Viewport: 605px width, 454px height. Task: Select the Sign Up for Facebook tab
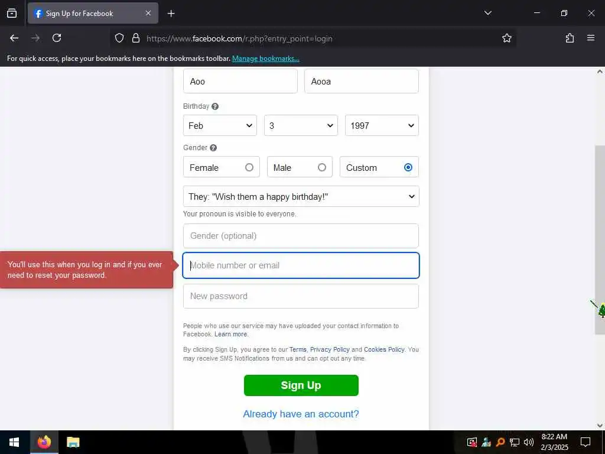93,13
